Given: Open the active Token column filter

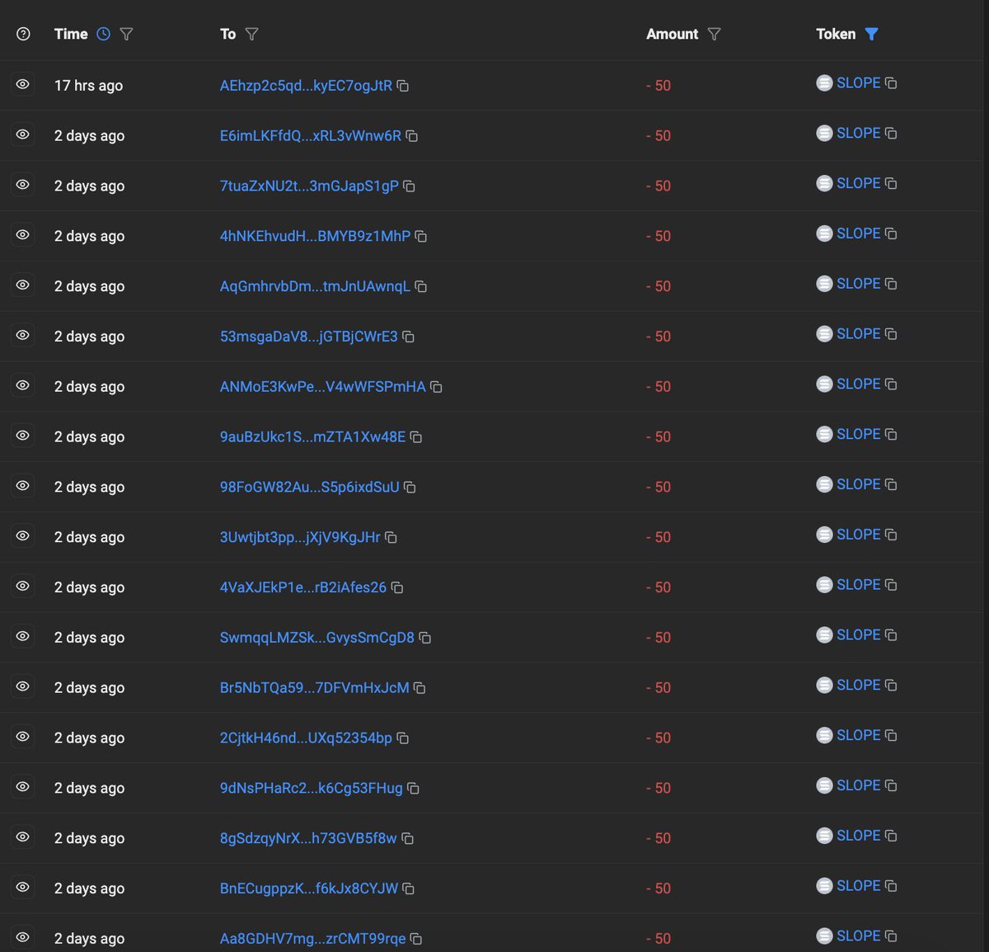Looking at the screenshot, I should click(872, 34).
